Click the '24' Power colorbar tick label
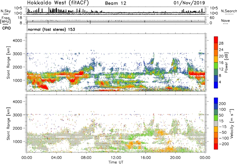This screenshot has width=237, height=164. [221, 50]
